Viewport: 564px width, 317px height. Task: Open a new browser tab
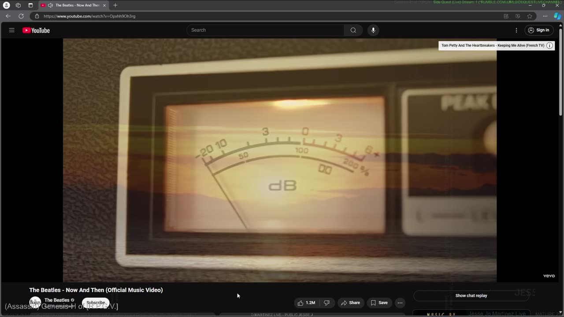point(115,5)
